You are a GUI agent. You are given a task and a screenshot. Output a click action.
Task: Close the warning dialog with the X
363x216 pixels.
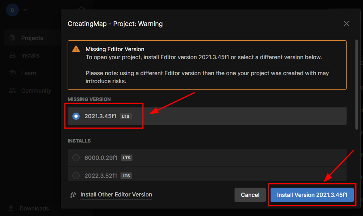tap(346, 24)
